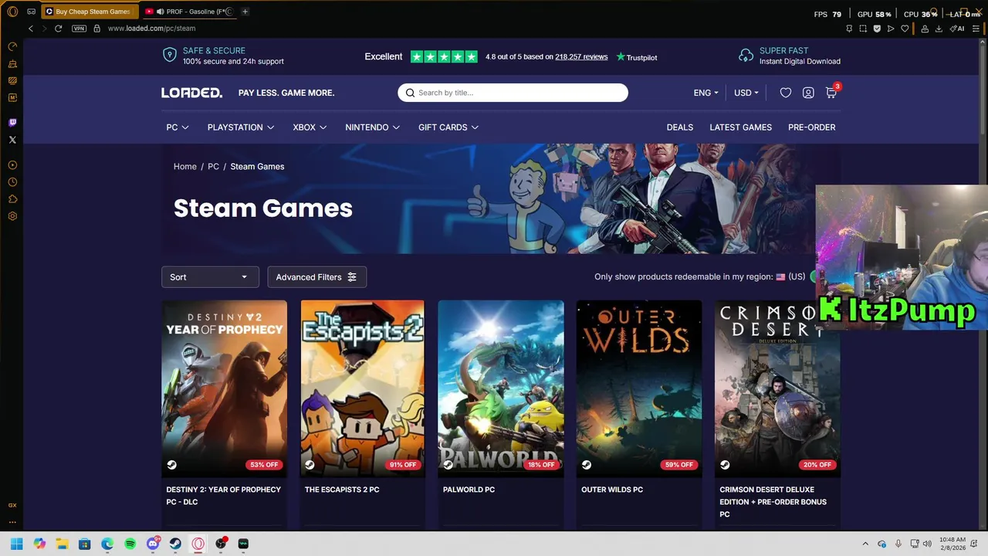Open The Escapists 2 PC title link
This screenshot has width=988, height=556.
(342, 490)
